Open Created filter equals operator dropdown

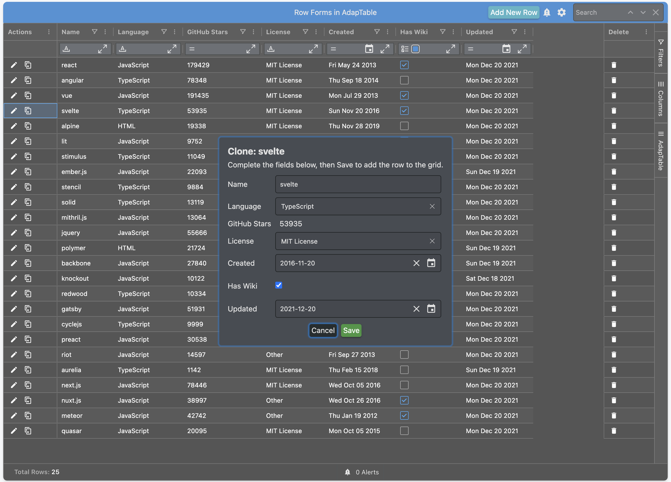(333, 49)
